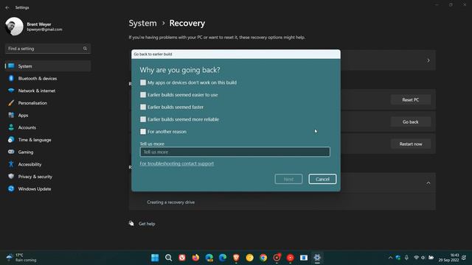The image size is (472, 265).
Task: Click the Go back button in Recovery
Action: tap(411, 121)
